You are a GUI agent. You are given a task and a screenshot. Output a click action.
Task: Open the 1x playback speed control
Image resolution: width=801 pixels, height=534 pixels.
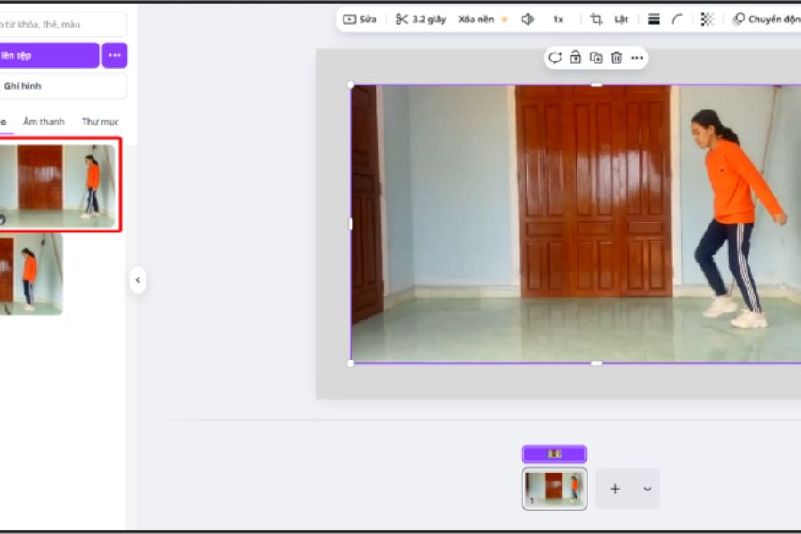click(558, 19)
